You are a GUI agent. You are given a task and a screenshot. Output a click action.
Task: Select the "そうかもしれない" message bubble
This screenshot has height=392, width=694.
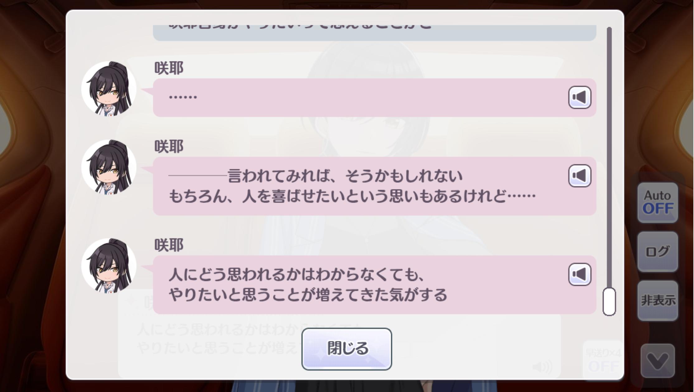coord(375,186)
